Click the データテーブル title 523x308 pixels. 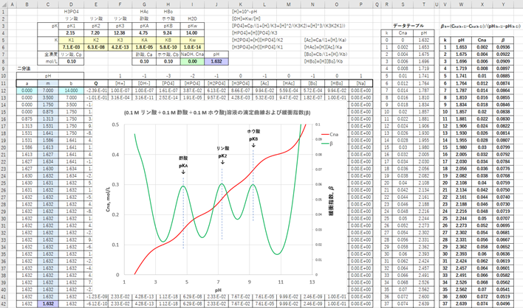coord(408,26)
